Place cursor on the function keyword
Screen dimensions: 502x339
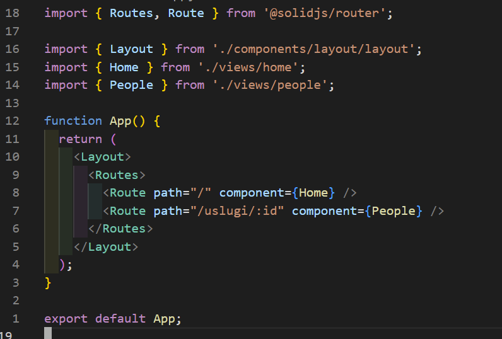point(73,121)
